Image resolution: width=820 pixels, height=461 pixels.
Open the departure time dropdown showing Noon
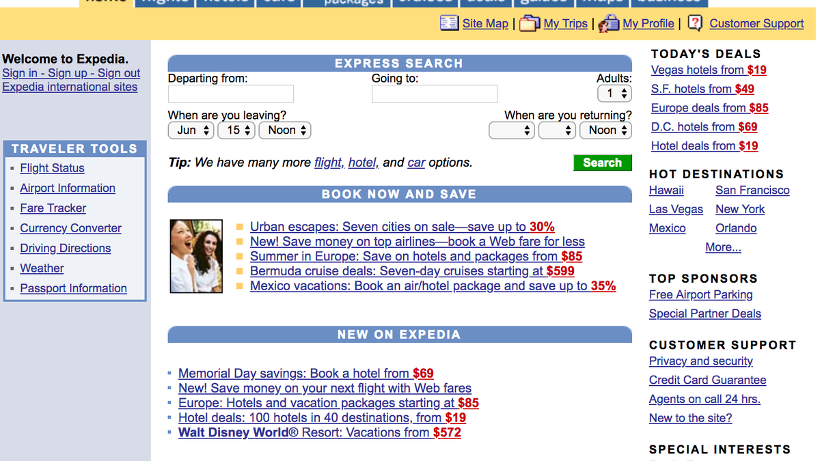point(285,130)
